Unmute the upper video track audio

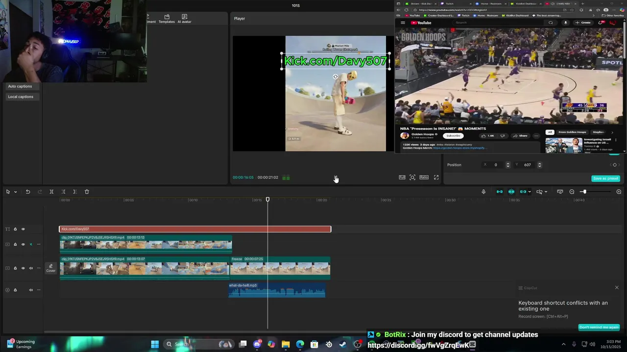(31, 244)
